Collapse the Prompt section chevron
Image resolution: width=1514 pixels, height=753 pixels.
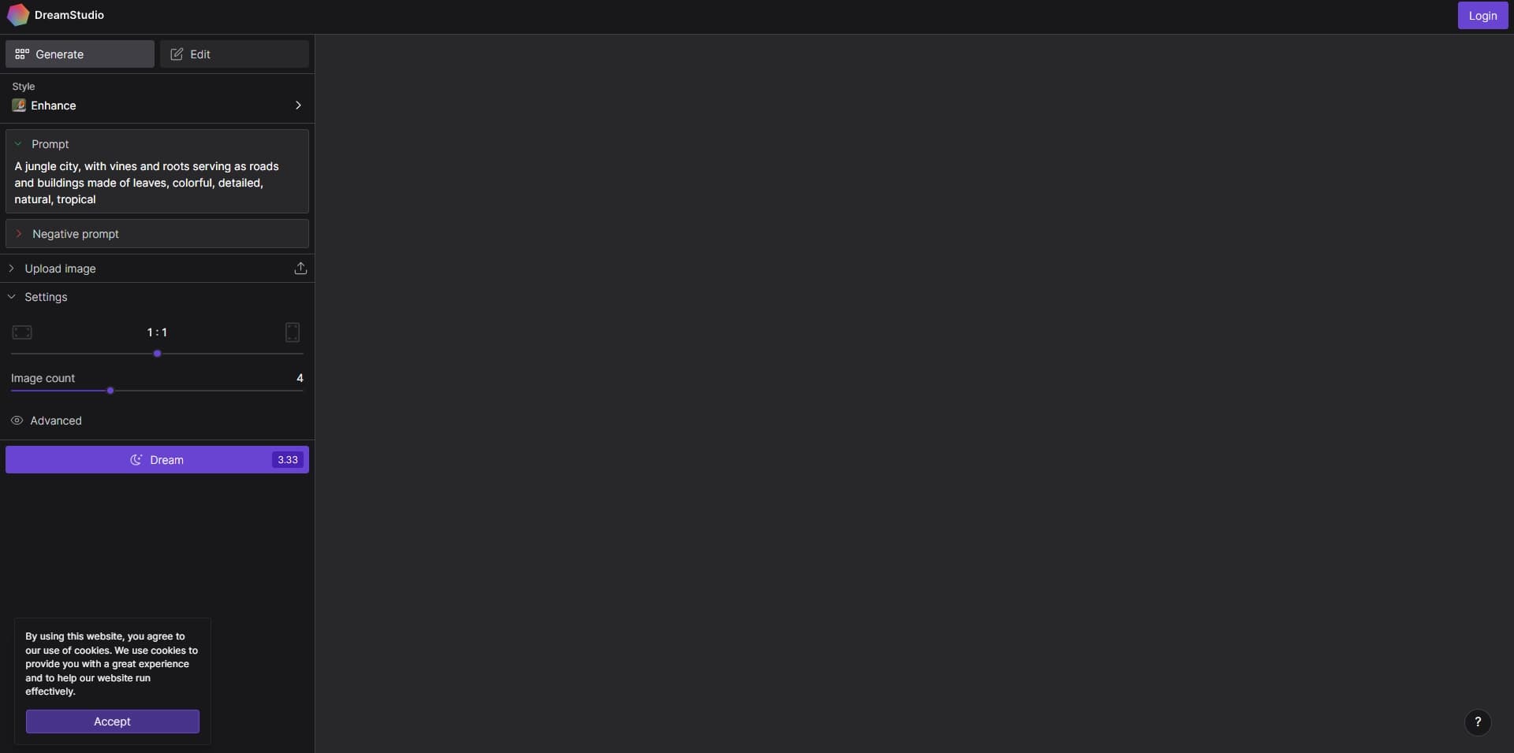[18, 144]
